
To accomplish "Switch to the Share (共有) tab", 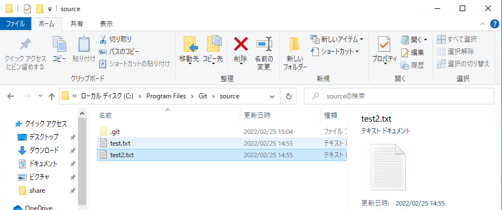I will pos(77,24).
